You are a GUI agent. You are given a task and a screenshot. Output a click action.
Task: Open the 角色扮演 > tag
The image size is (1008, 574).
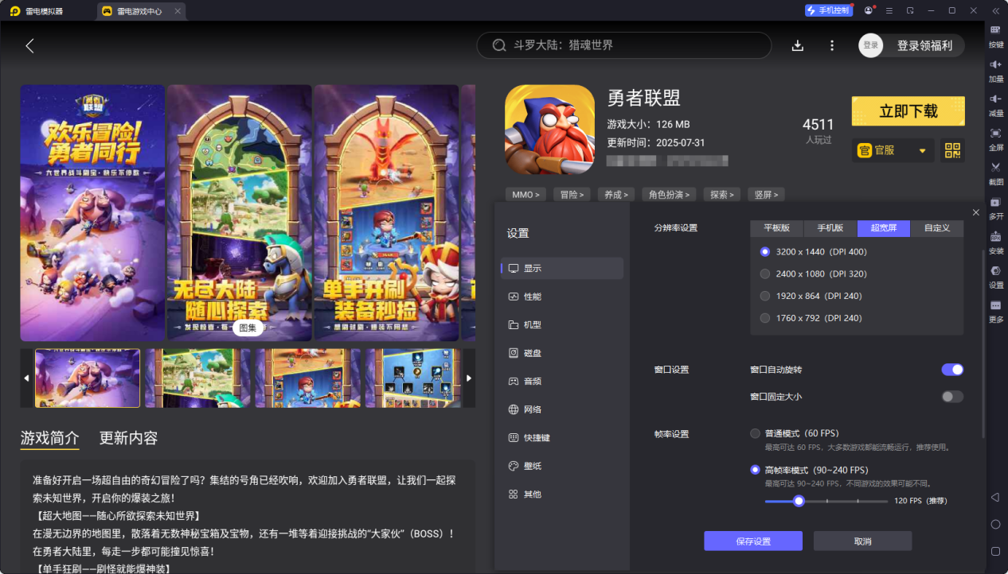click(669, 194)
